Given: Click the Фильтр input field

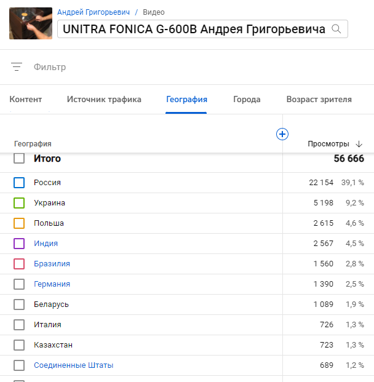Looking at the screenshot, I should point(50,67).
